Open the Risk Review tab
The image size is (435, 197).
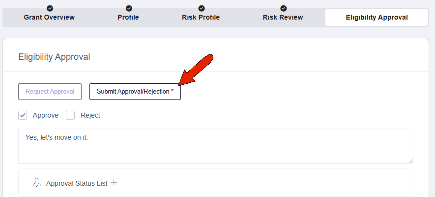click(283, 17)
